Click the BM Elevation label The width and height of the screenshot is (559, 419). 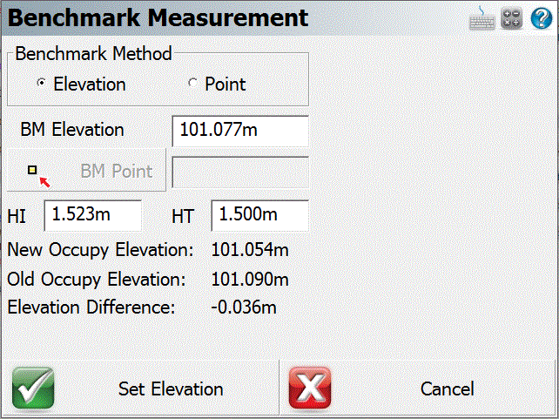72,130
